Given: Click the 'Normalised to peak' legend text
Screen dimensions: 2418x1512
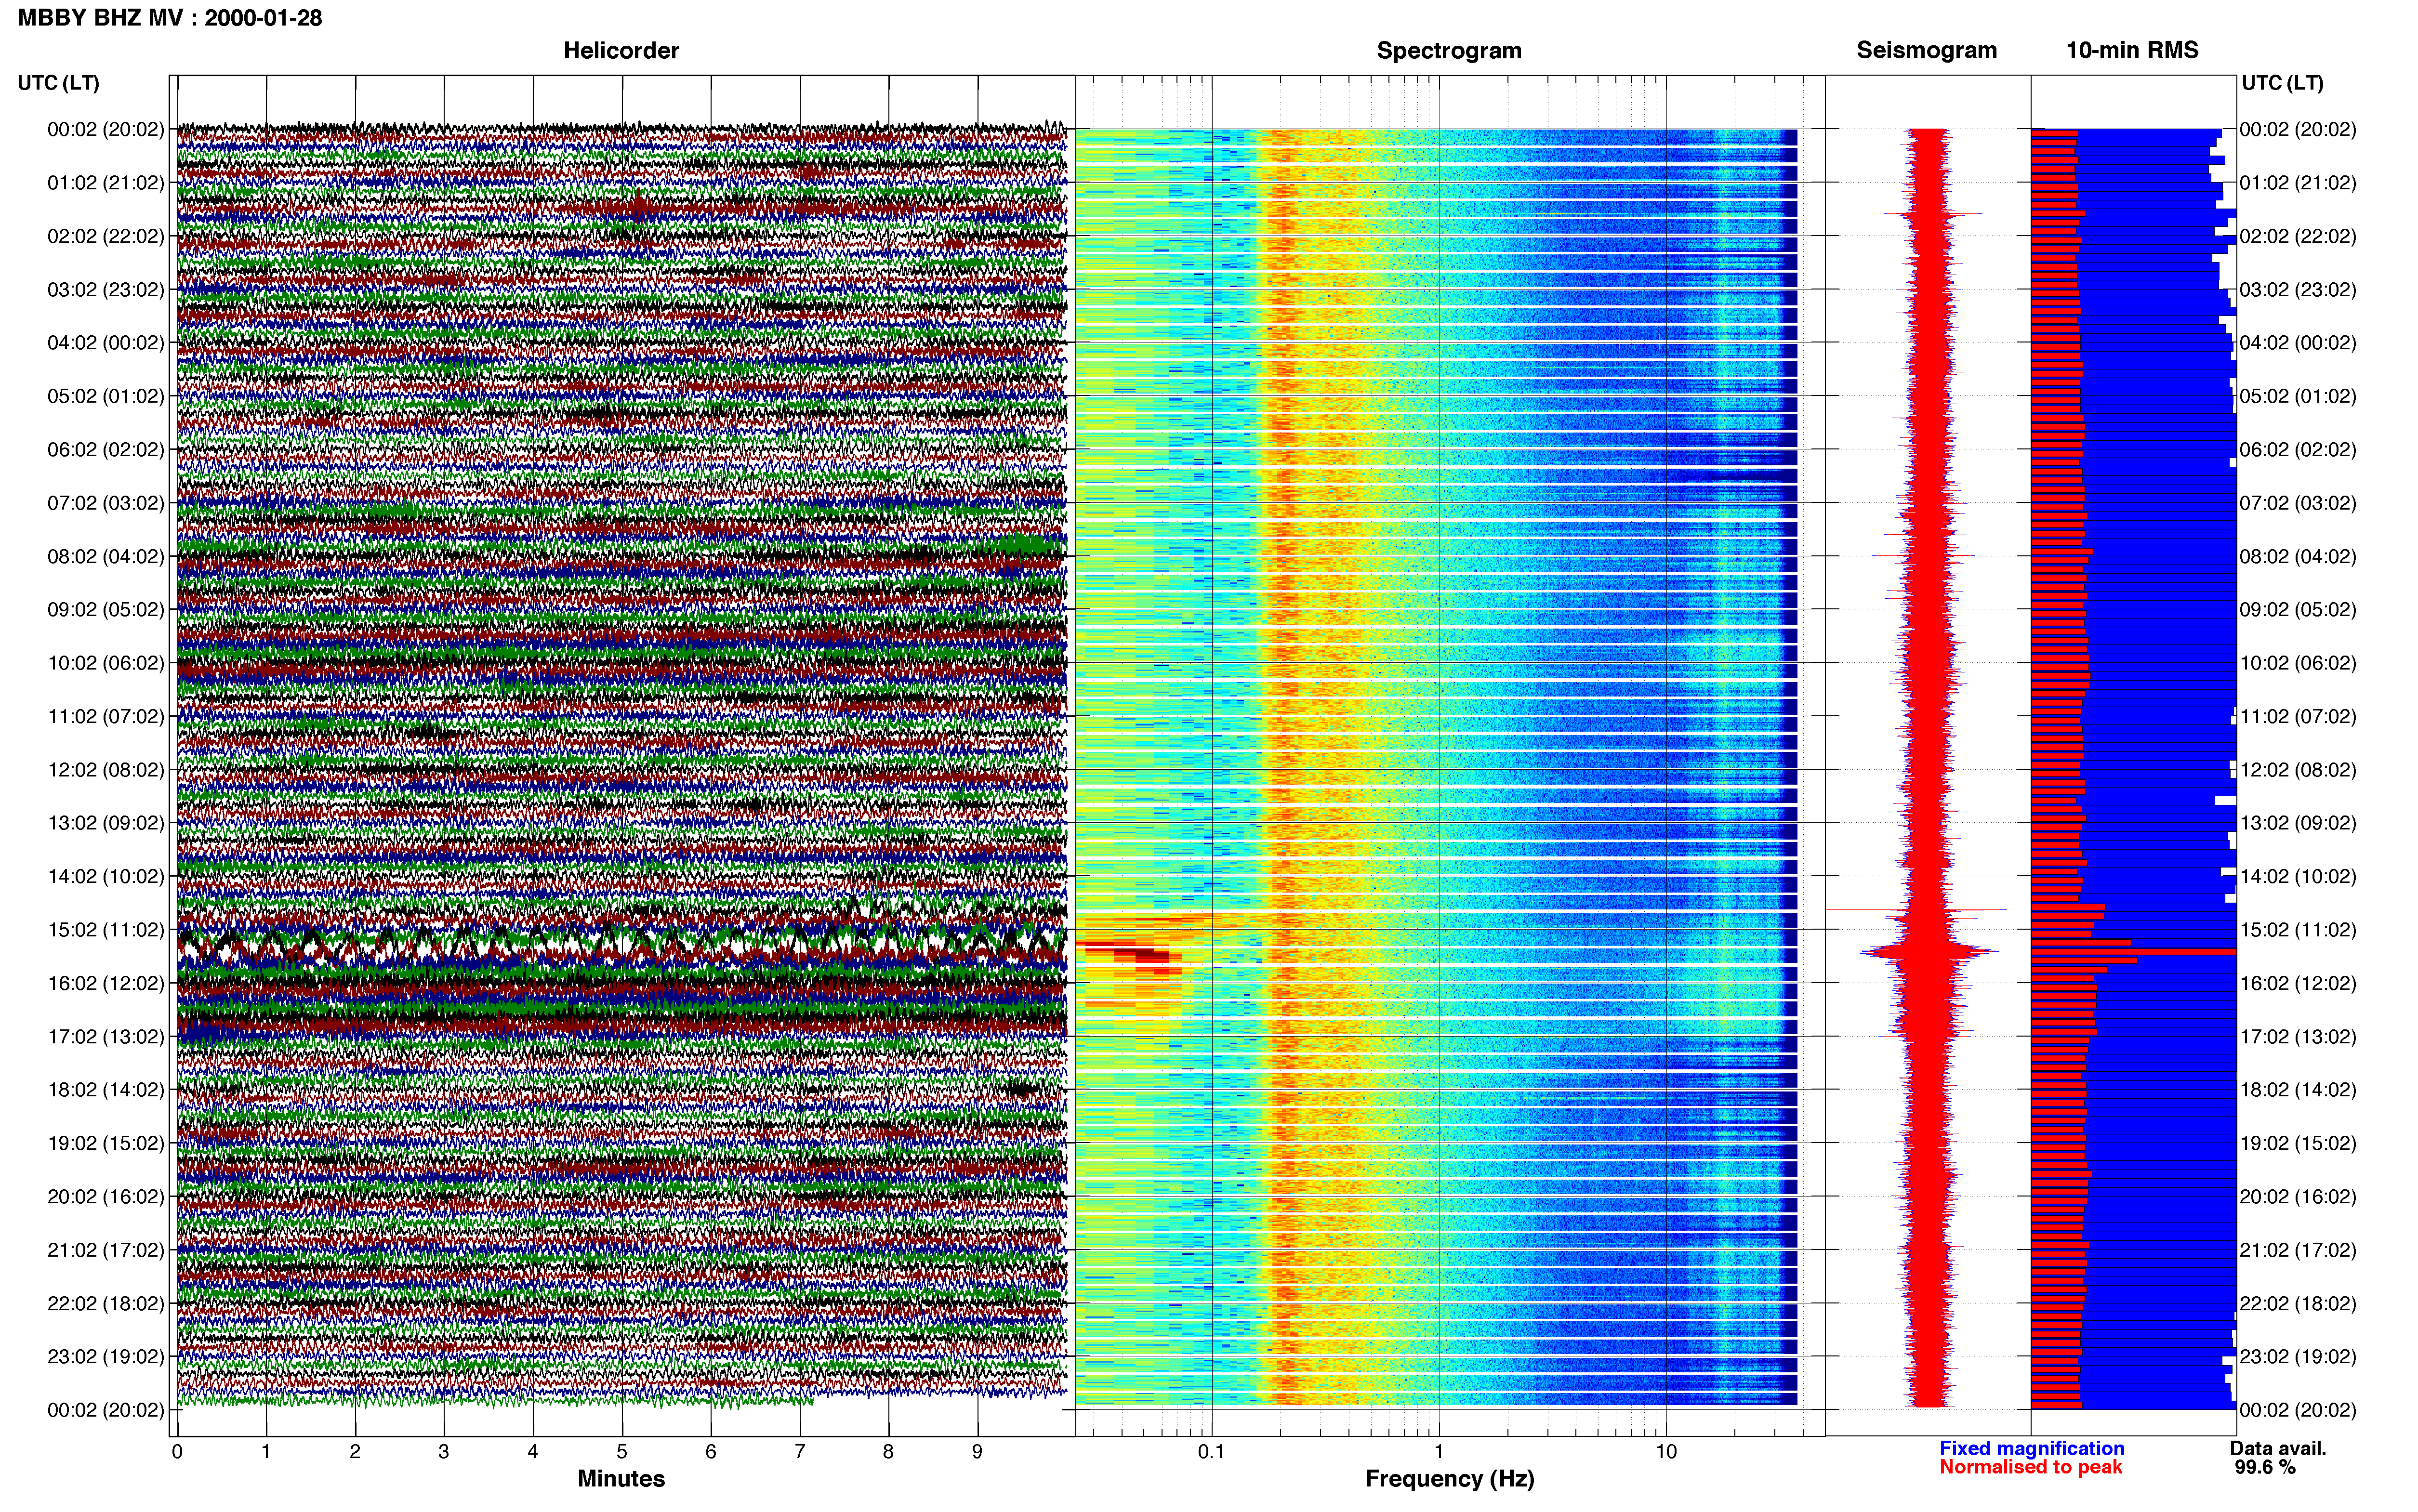Looking at the screenshot, I should 2031,1467.
